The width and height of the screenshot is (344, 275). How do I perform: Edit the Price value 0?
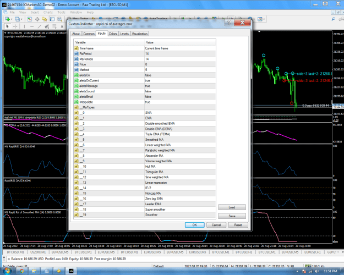click(x=180, y=64)
